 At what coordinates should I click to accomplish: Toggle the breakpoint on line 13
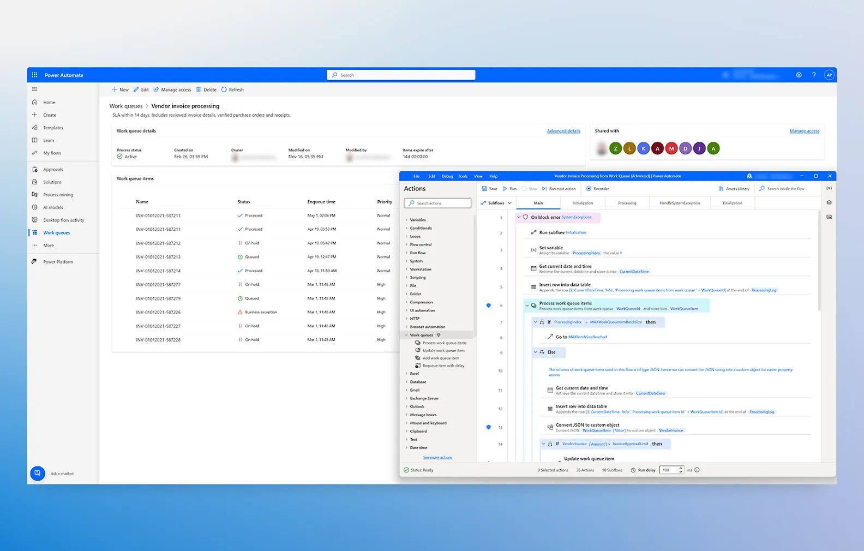point(489,427)
